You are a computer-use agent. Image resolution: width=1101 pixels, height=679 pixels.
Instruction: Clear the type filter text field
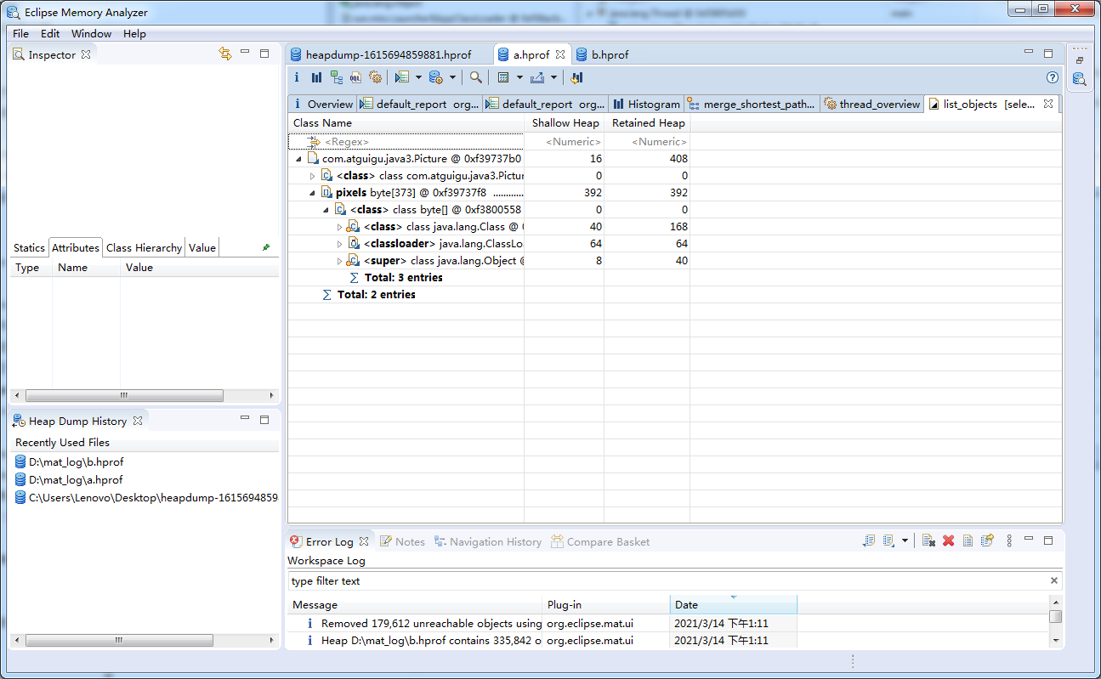point(1054,581)
